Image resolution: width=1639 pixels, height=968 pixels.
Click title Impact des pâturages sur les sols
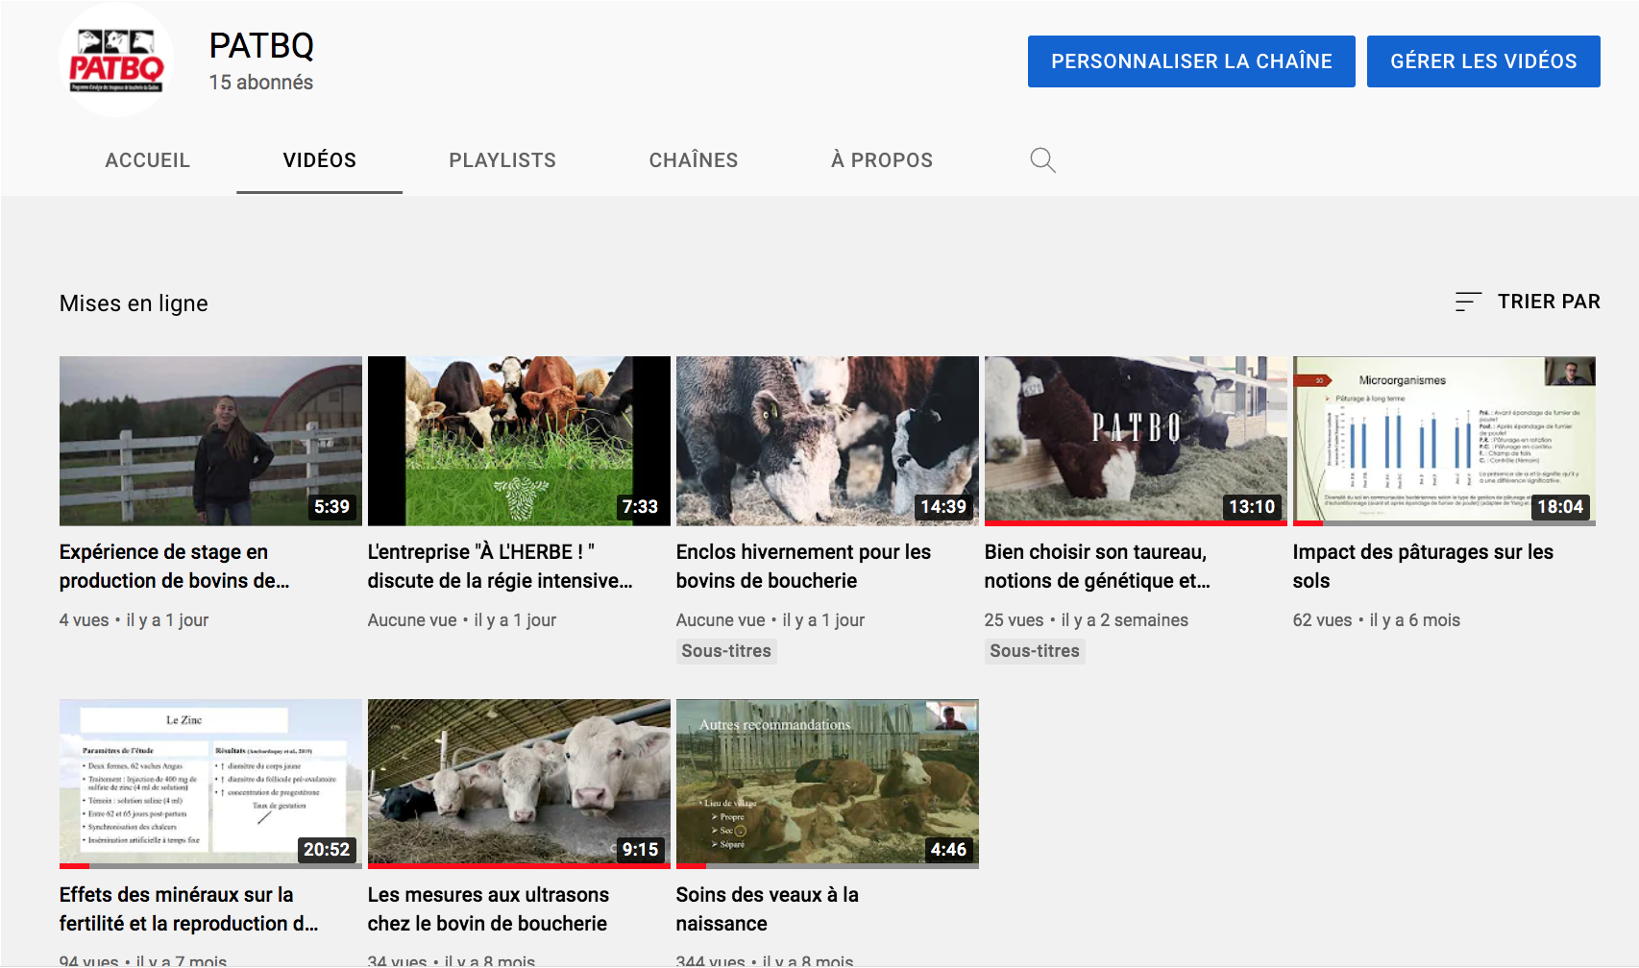point(1423,567)
